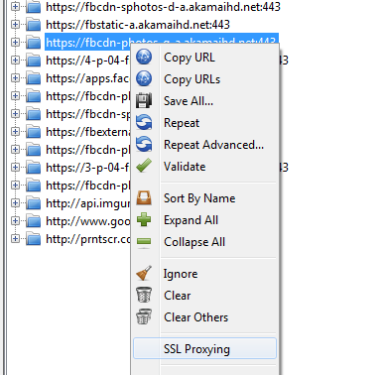Select the http://api.imgur host entry
Image resolution: width=382 pixels, height=375 pixels.
[88, 203]
